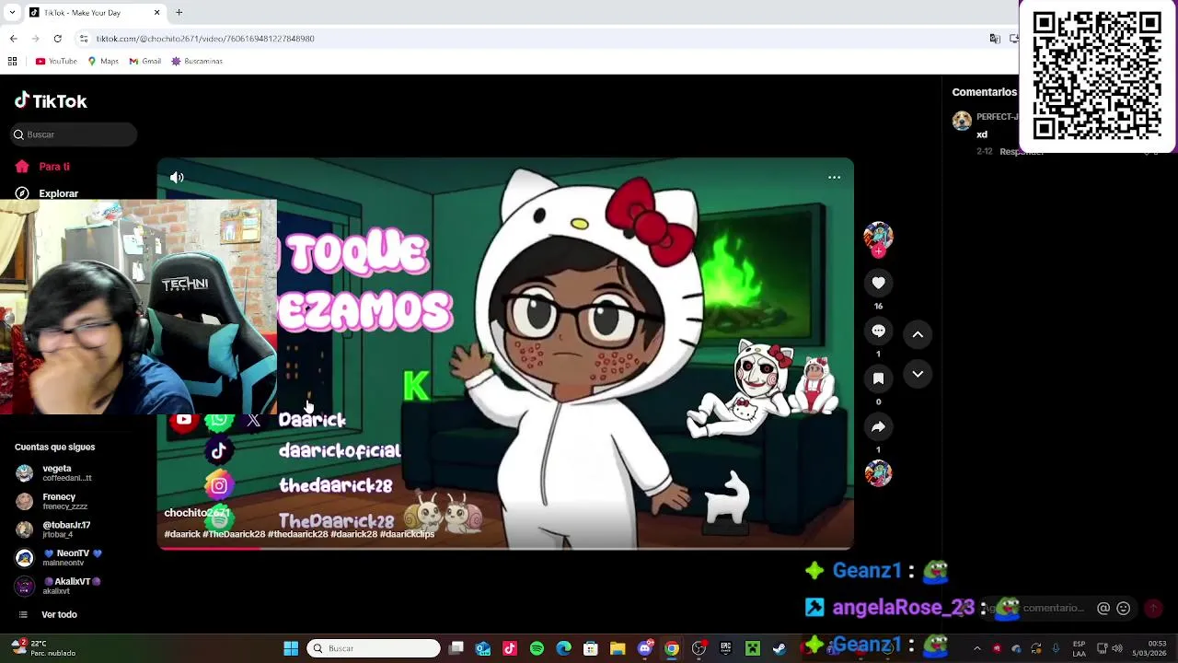Click the taskbar Buscar search box
The image size is (1178, 663).
coord(374,648)
